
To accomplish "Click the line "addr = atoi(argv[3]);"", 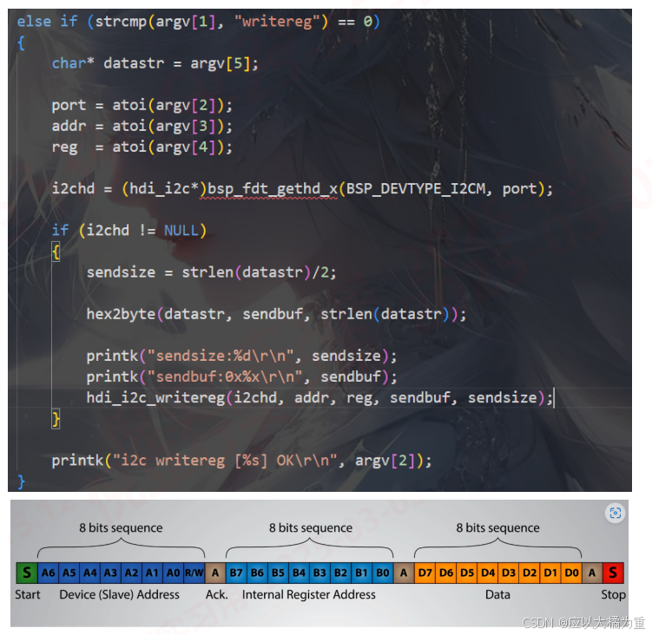I will click(142, 127).
